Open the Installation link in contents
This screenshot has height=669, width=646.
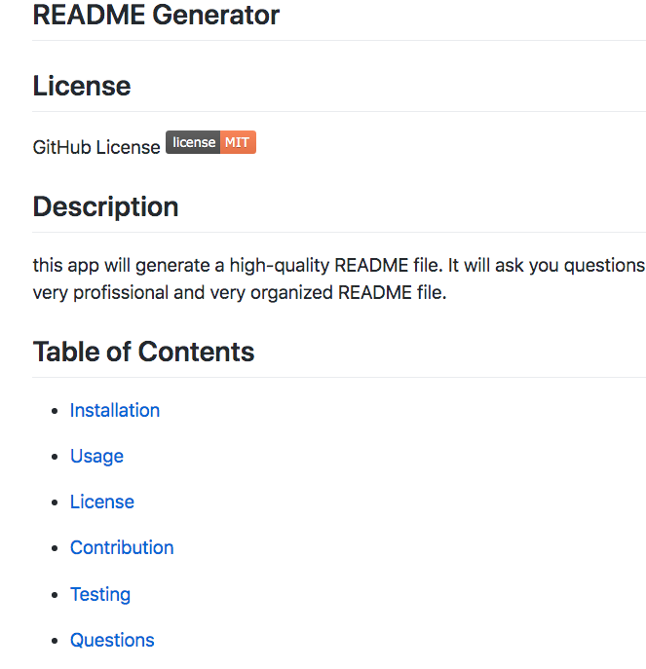tap(115, 410)
